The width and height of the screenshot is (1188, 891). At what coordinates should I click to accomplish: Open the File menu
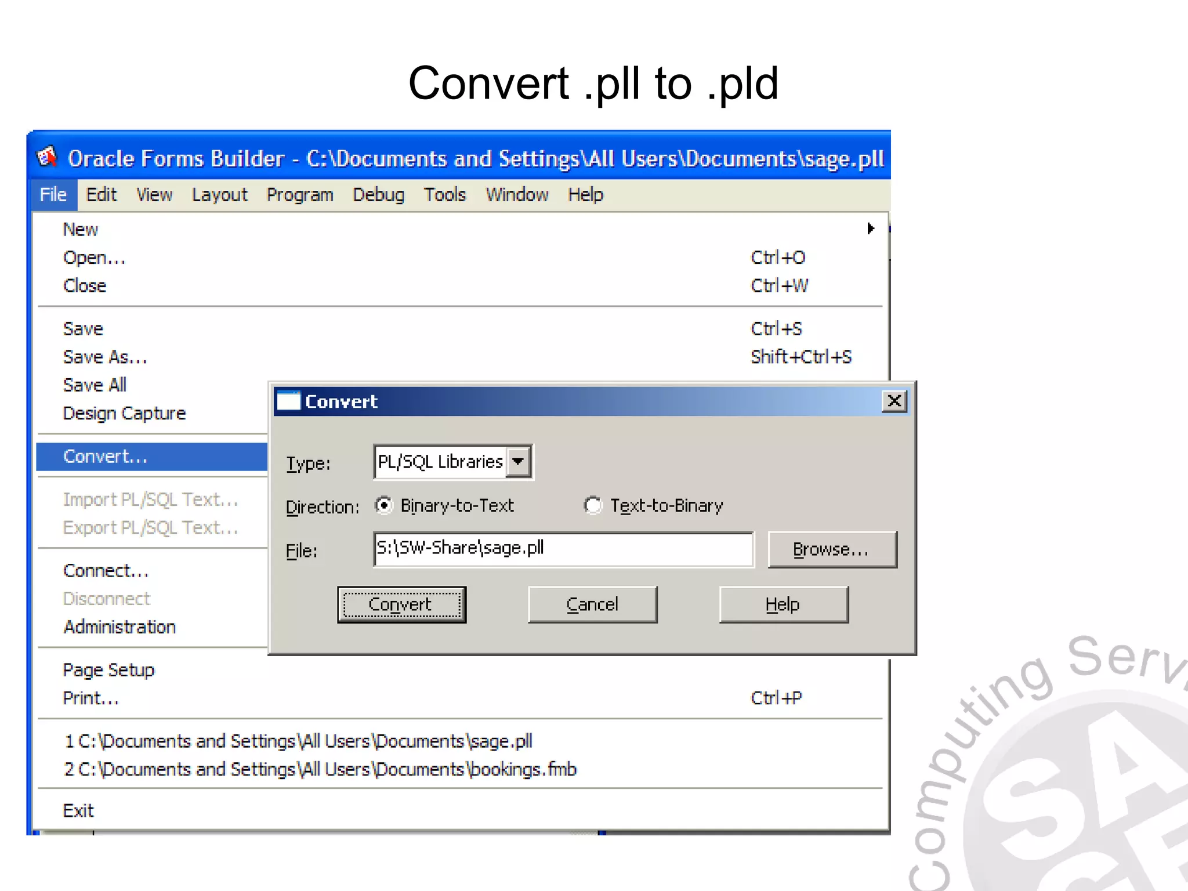tap(53, 194)
